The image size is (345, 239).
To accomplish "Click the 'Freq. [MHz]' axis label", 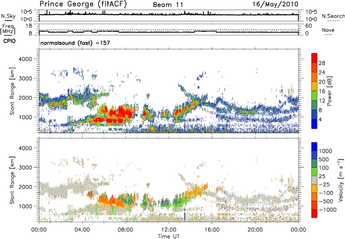I will tap(8, 29).
